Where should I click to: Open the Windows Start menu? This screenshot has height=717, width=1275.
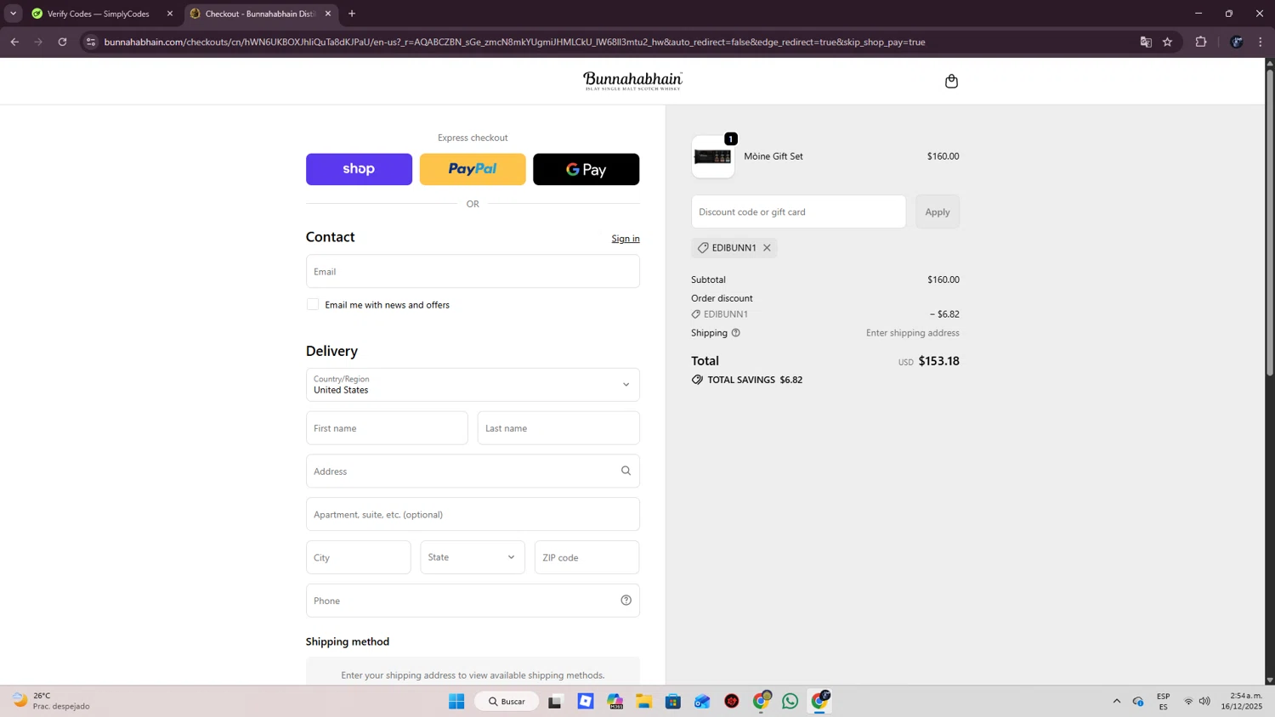tap(456, 702)
